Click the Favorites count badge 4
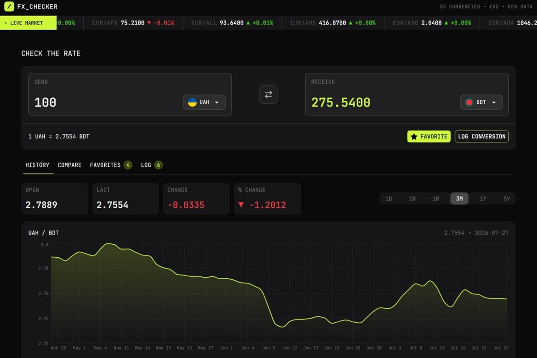The height and width of the screenshot is (358, 537). [128, 165]
